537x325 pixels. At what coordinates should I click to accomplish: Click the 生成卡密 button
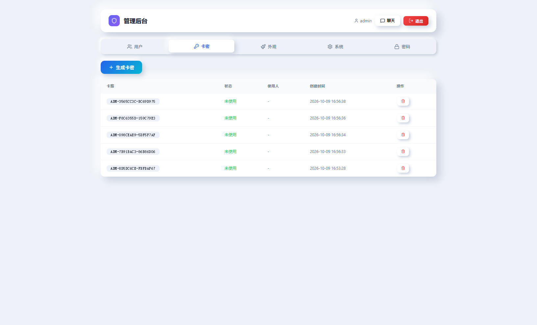tap(121, 67)
